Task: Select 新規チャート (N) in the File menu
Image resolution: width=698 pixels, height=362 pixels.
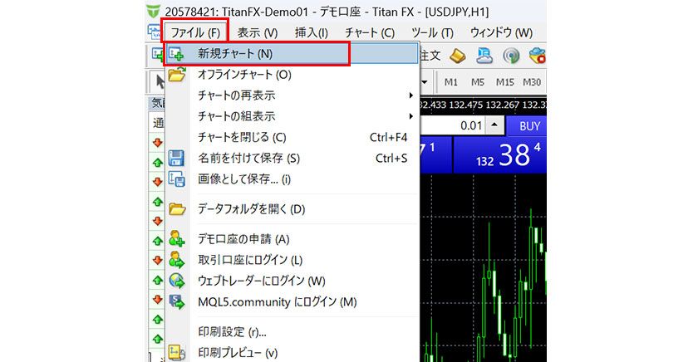Action: tap(235, 54)
